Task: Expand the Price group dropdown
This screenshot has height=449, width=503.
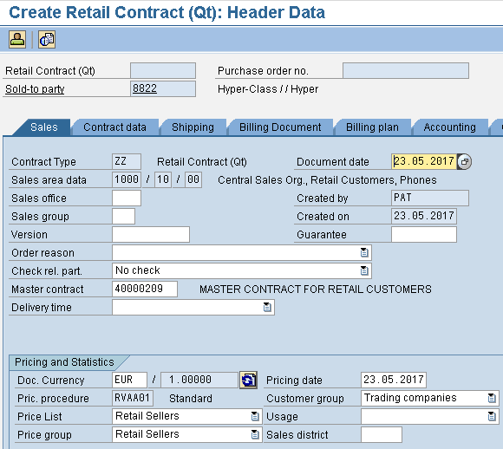Action: [255, 434]
